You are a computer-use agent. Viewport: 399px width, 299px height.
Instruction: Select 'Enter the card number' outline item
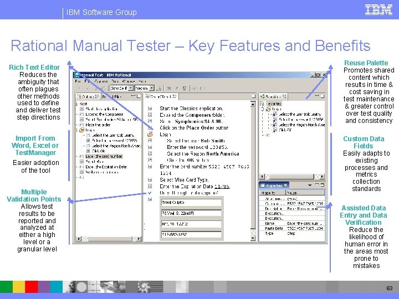coord(104,156)
